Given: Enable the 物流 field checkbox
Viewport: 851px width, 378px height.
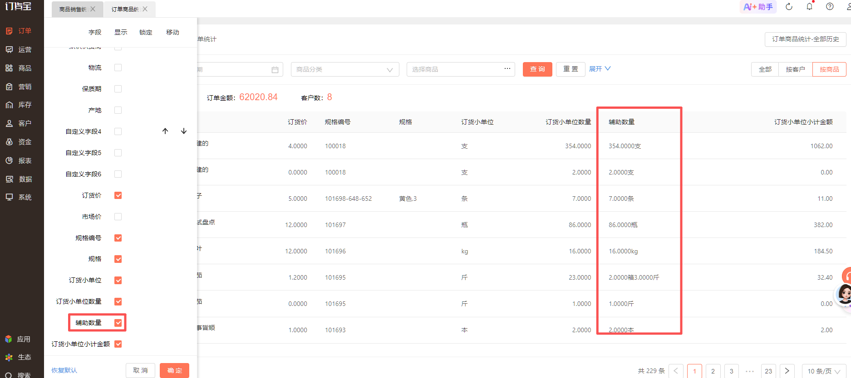Looking at the screenshot, I should pos(118,68).
